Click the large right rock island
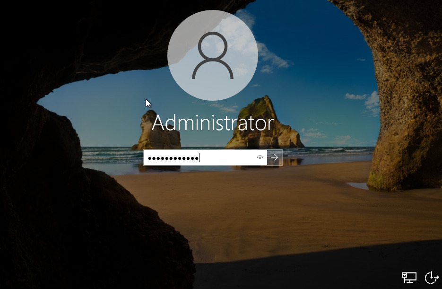Screen dimensions: 442x289 (264, 124)
